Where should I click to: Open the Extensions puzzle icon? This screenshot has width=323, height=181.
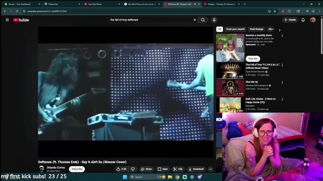tap(289, 11)
